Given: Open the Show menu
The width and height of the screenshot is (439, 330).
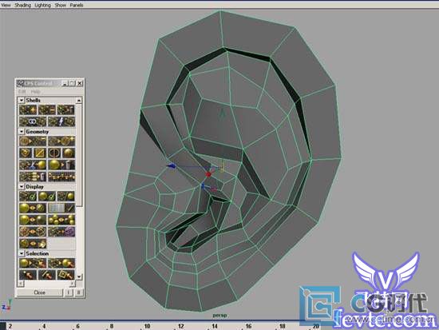Looking at the screenshot, I should 61,5.
